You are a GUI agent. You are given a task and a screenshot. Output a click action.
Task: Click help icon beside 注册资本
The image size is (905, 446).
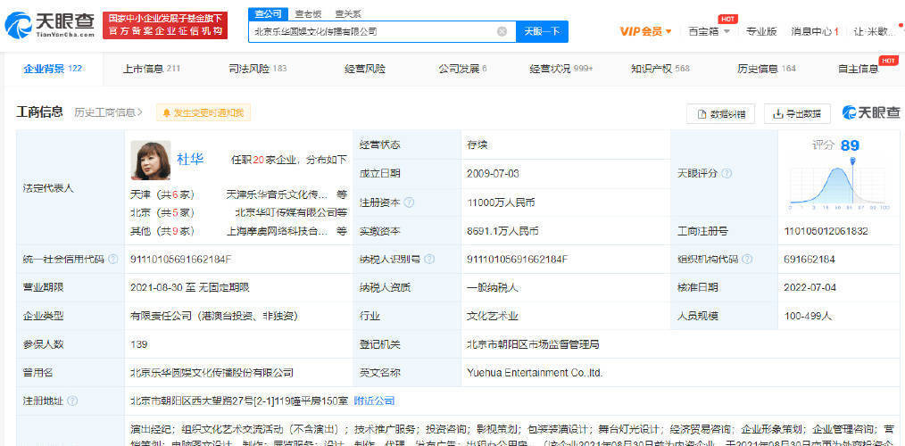409,202
